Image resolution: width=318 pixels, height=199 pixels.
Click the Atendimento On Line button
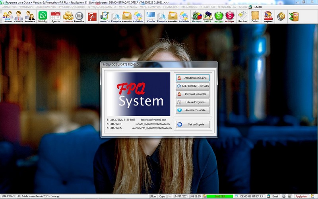click(x=192, y=78)
